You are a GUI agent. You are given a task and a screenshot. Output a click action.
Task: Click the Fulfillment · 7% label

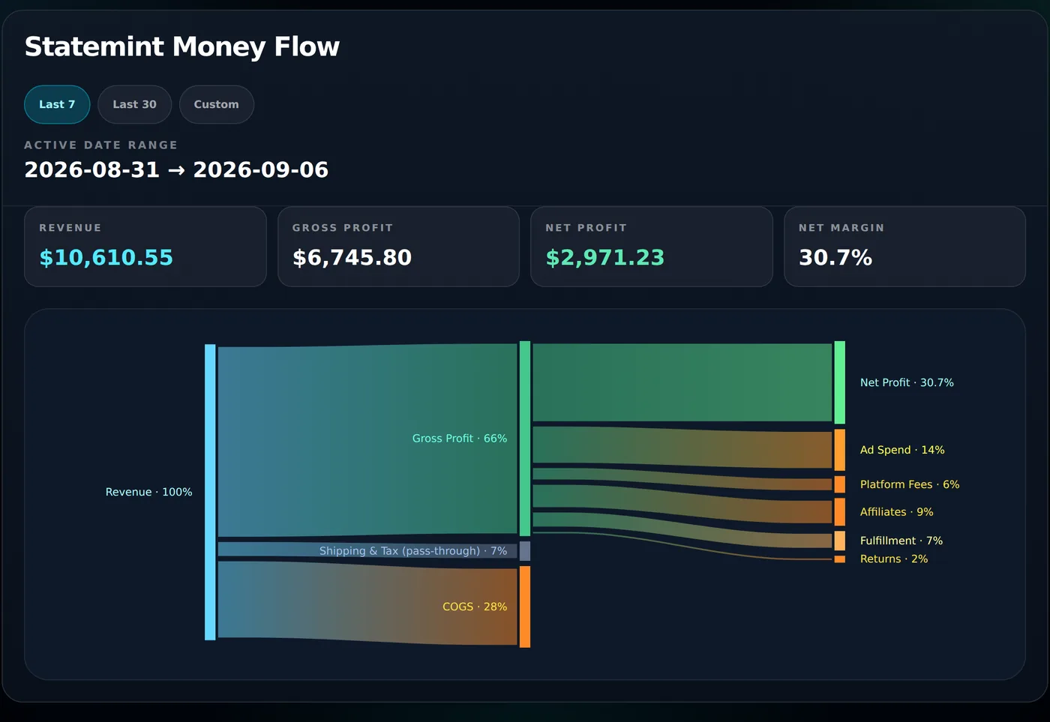click(901, 541)
